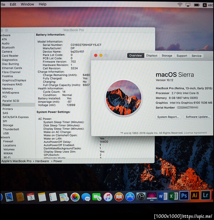Select Camera in the sidebar
Viewport: 214px width, 220px height.
[x=7, y=52]
